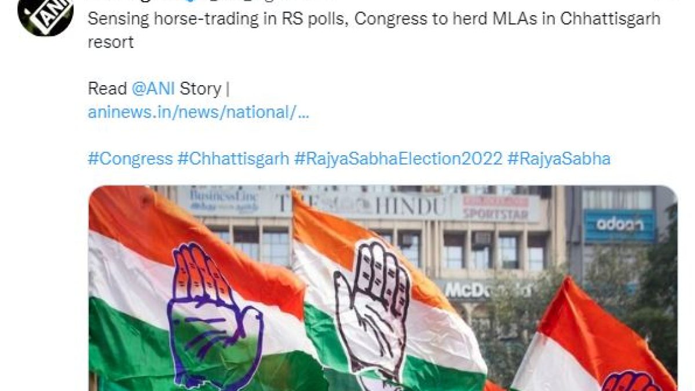The width and height of the screenshot is (695, 391).
Task: Click the tweet headline about horse-trading
Action: pos(374,30)
